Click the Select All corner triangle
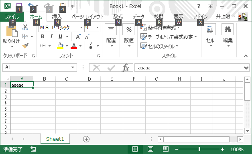This screenshot has height=154, width=252. coord(8,79)
